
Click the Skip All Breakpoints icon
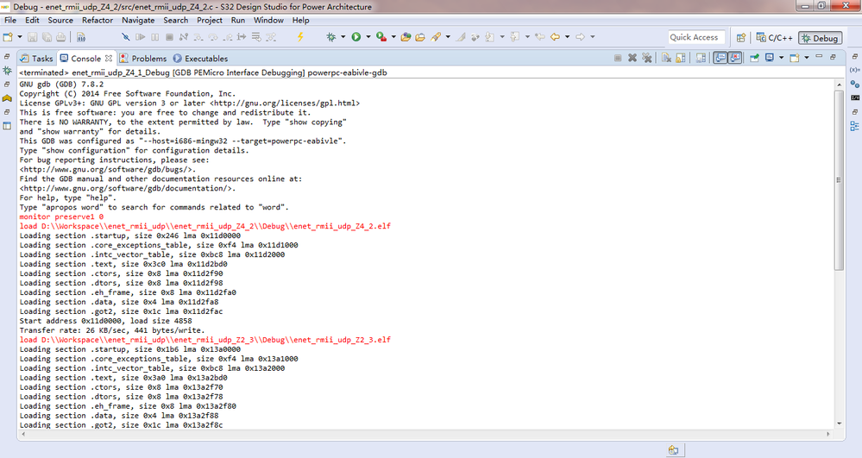126,37
